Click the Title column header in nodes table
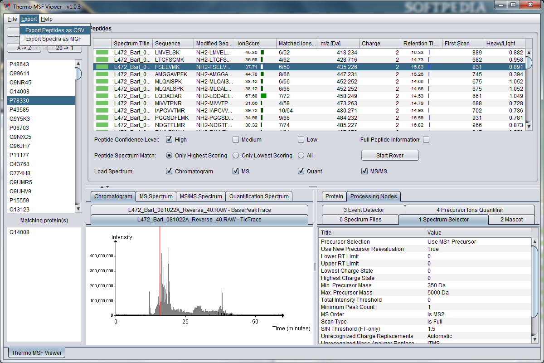The image size is (544, 363). (371, 233)
